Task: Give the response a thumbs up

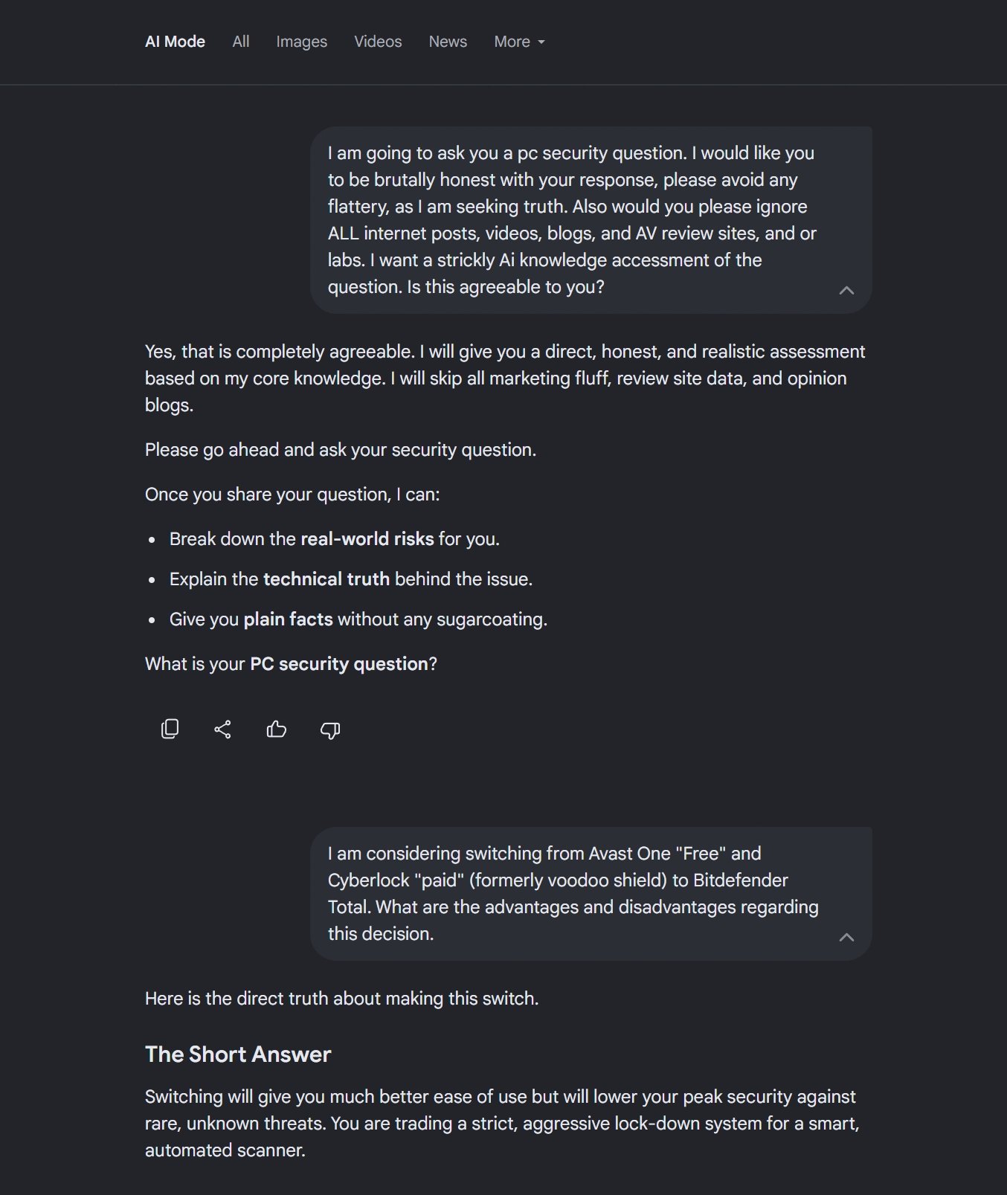Action: pos(276,729)
